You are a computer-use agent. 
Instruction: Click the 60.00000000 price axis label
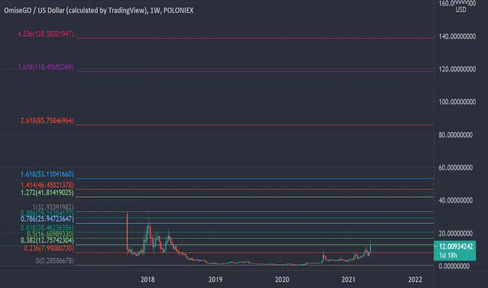point(456,168)
